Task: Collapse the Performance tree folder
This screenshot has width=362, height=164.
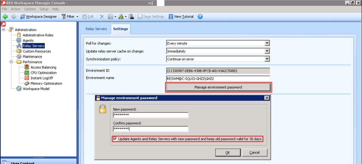Action: [12, 62]
